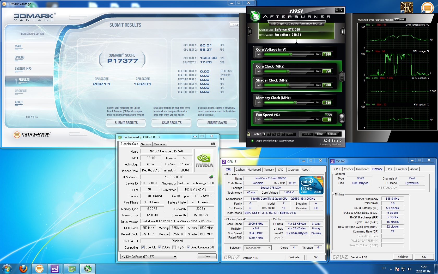
Task: Click the Afterburner profile lock icon
Action: 249,134
